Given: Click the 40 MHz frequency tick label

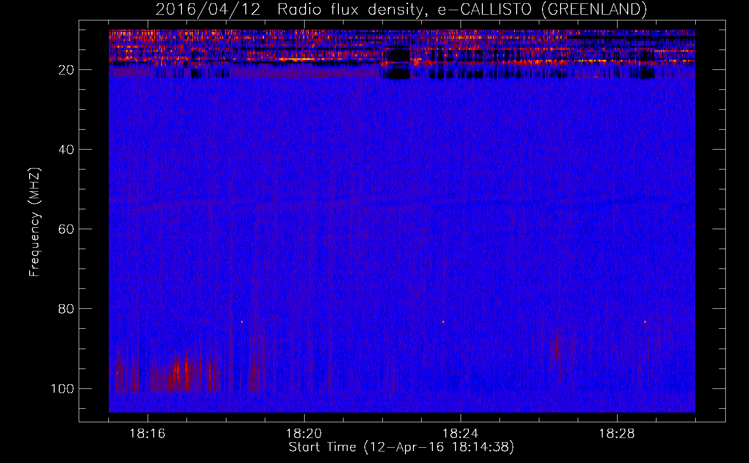Looking at the screenshot, I should coord(66,150).
